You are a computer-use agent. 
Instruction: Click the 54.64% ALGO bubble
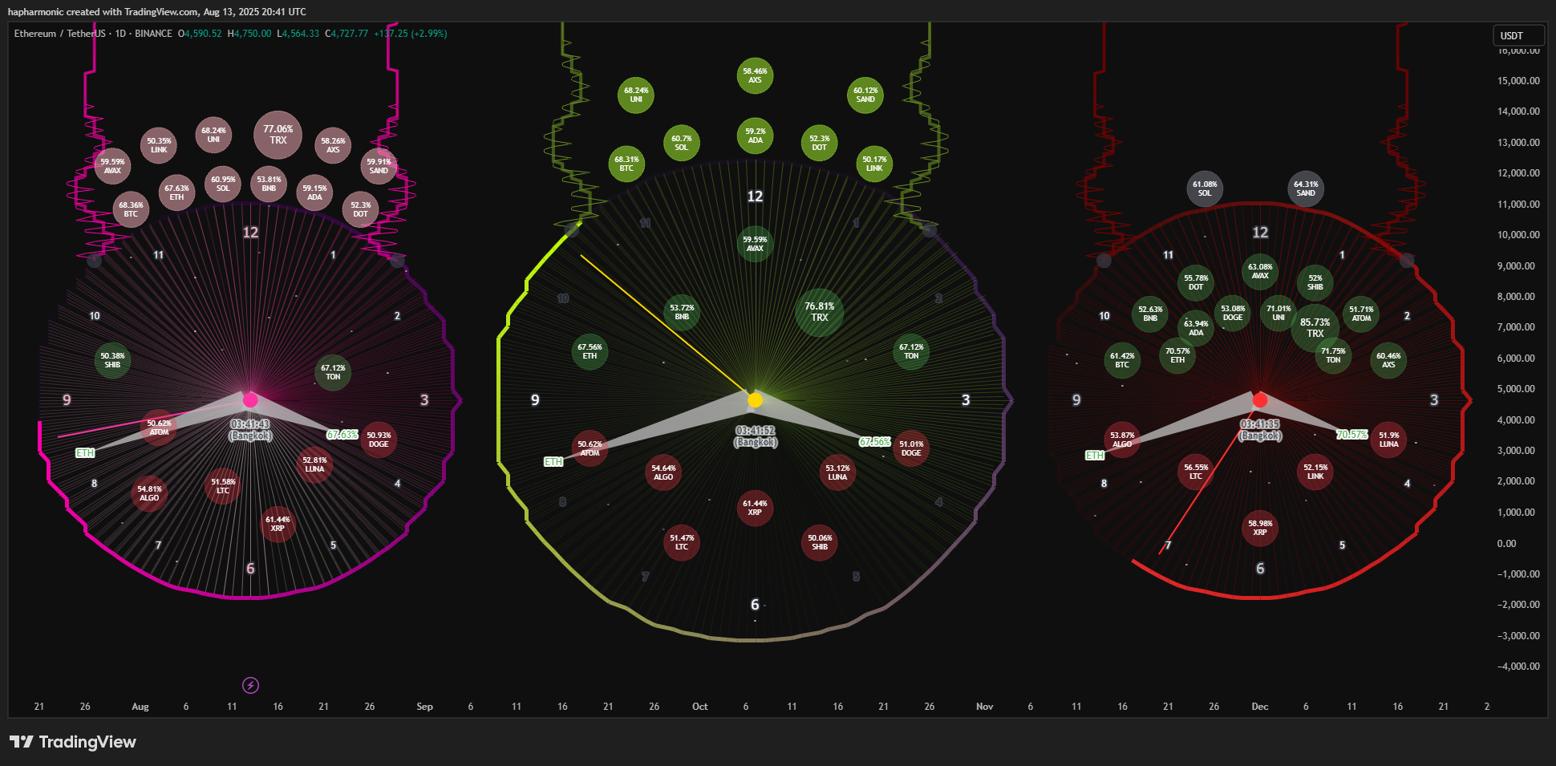click(663, 472)
